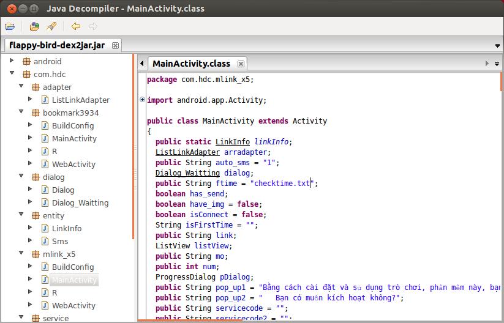
Task: Open the underlined LinkInfo type link
Action: tap(232, 141)
